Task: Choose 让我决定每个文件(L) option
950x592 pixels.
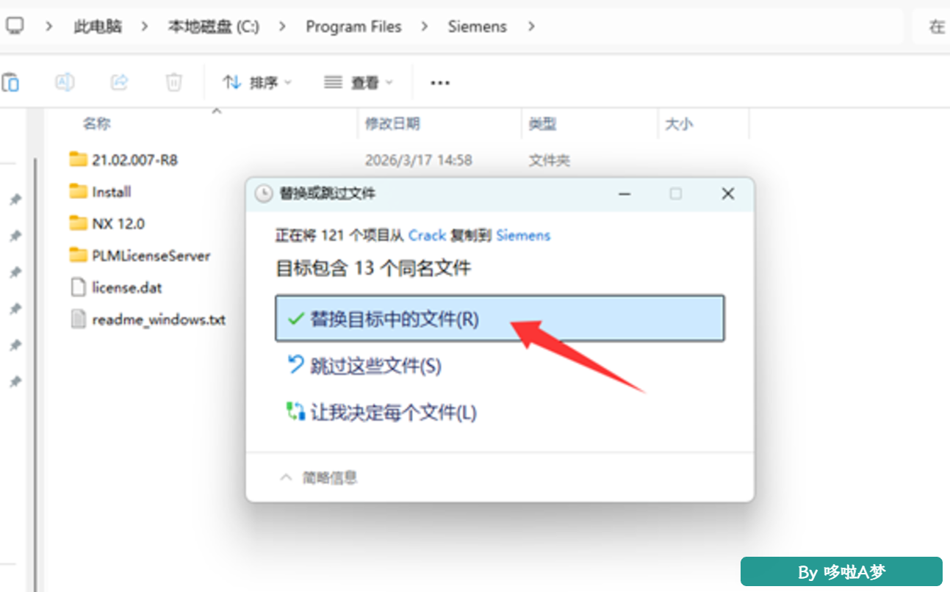Action: click(381, 412)
